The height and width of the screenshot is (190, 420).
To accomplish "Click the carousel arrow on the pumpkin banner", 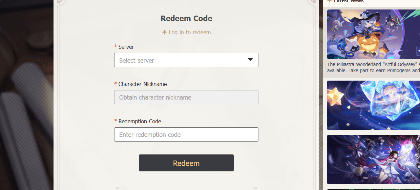I will coord(418,51).
